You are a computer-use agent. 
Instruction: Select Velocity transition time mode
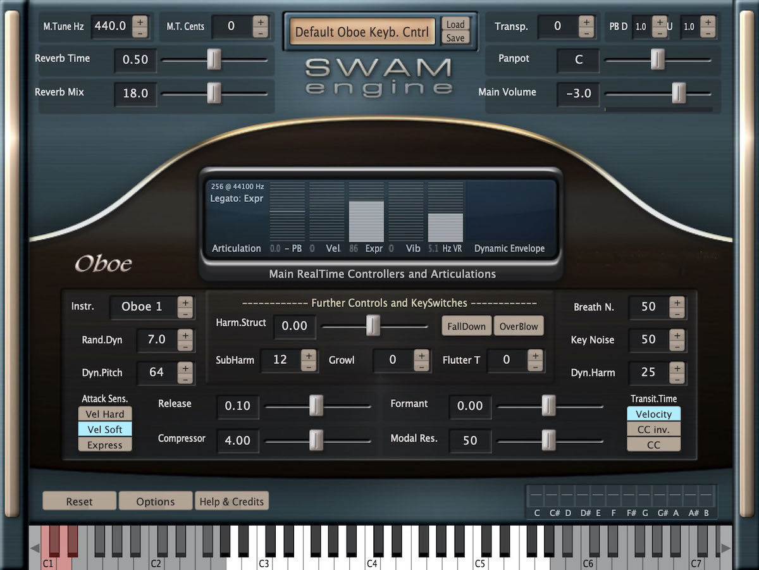pyautogui.click(x=654, y=414)
